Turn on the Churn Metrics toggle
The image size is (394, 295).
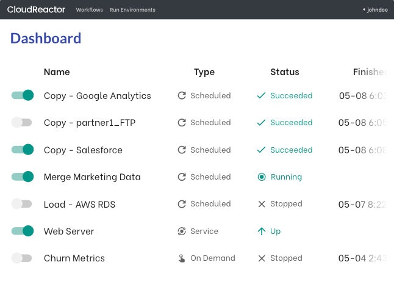click(22, 258)
